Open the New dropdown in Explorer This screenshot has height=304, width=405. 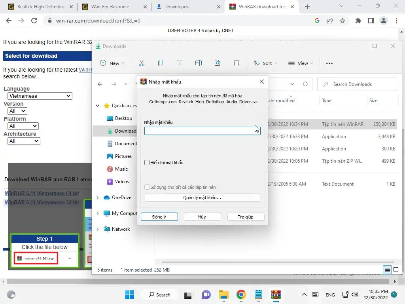[x=112, y=63]
